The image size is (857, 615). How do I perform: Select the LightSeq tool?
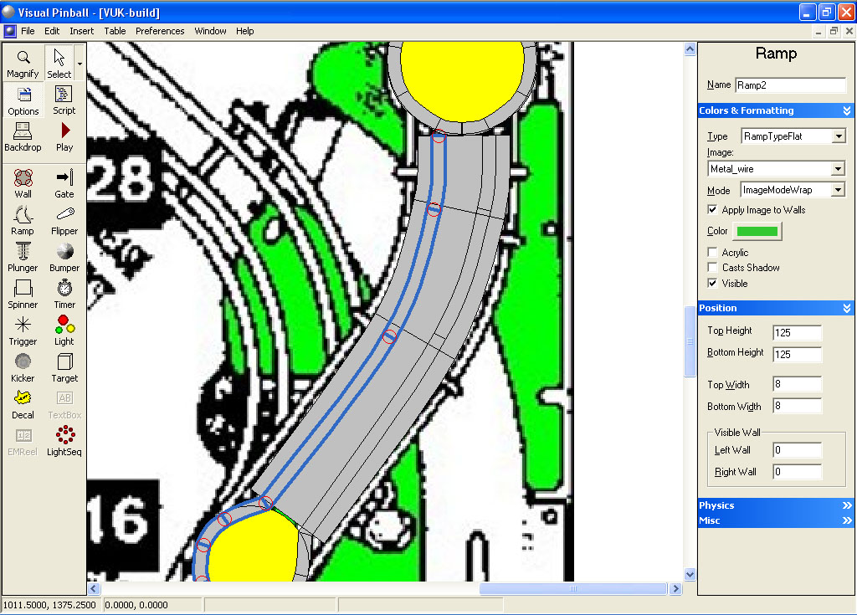(64, 440)
